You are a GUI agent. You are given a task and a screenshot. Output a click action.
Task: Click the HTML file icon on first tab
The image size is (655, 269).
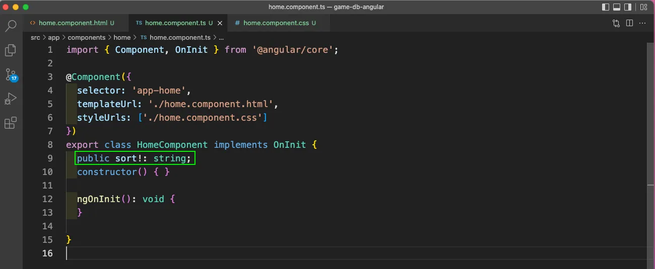click(33, 23)
